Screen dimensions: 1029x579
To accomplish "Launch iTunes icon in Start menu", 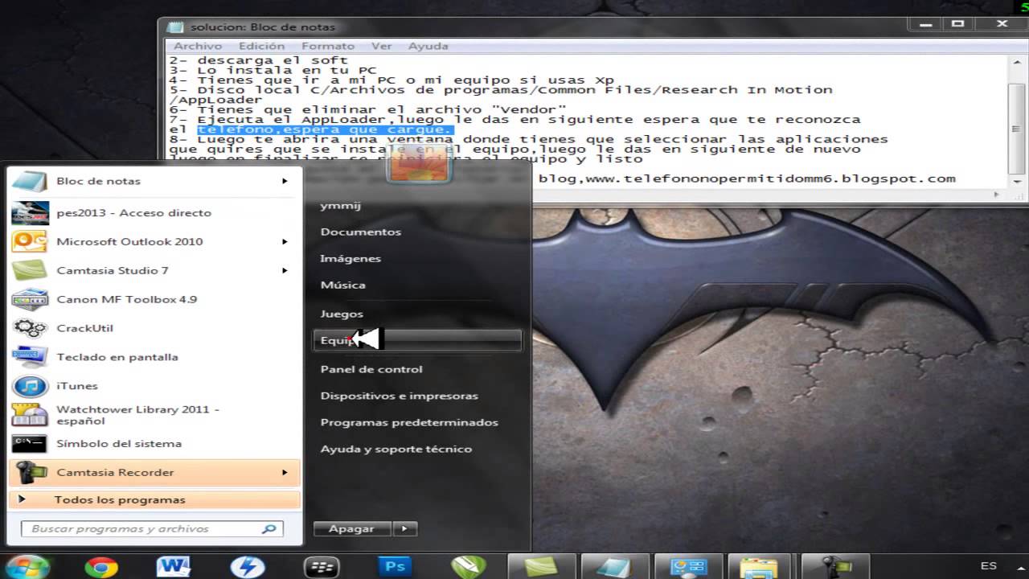I will coord(30,386).
